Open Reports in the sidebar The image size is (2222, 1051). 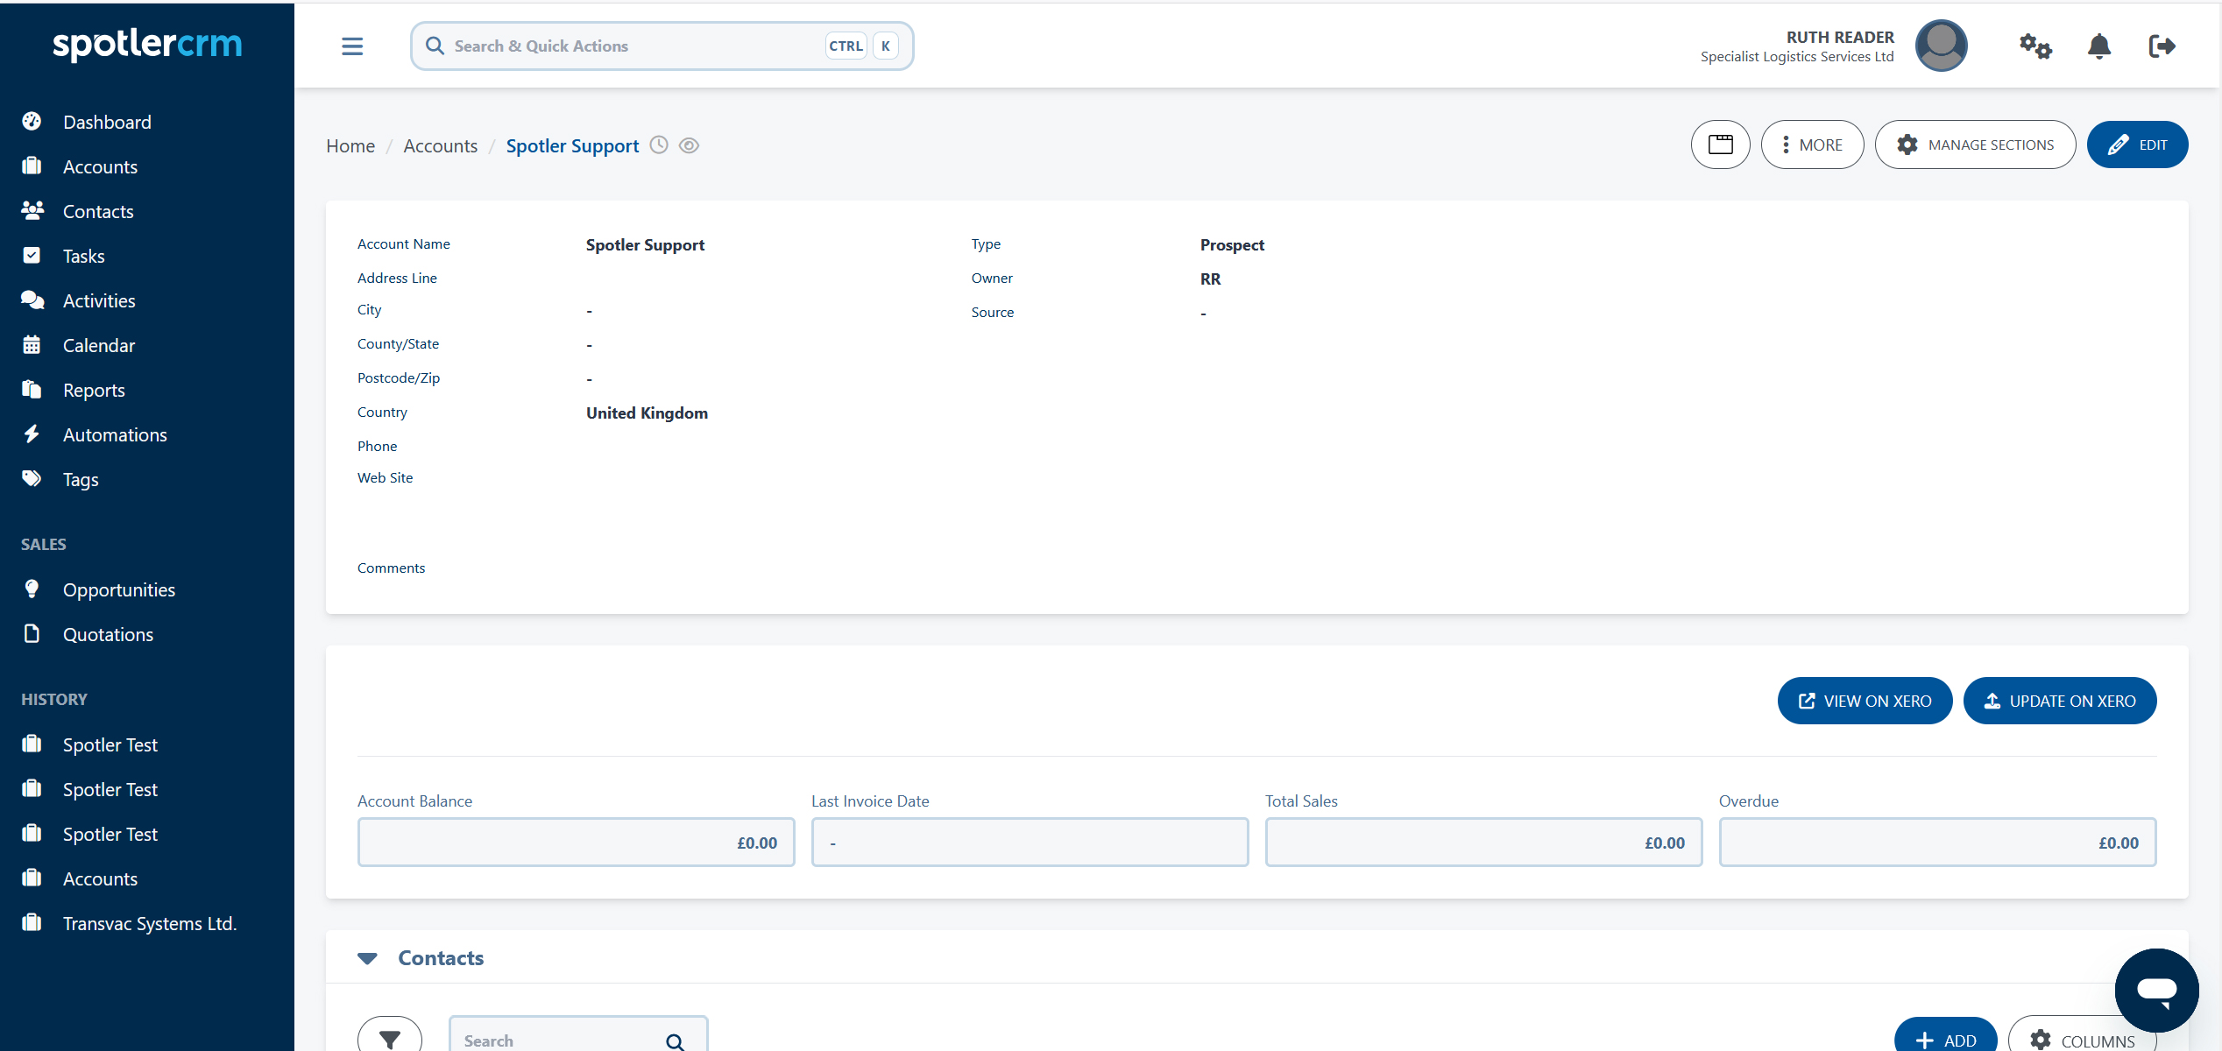(94, 390)
